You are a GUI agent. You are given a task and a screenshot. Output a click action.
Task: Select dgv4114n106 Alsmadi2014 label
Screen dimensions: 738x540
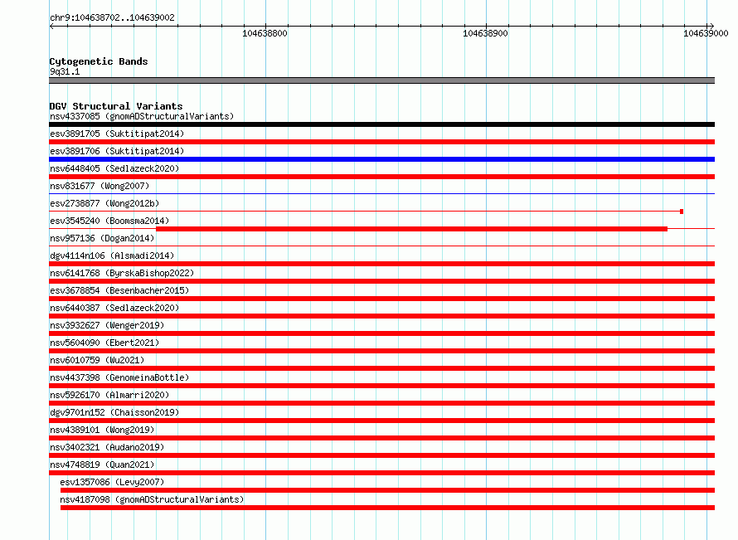point(112,255)
